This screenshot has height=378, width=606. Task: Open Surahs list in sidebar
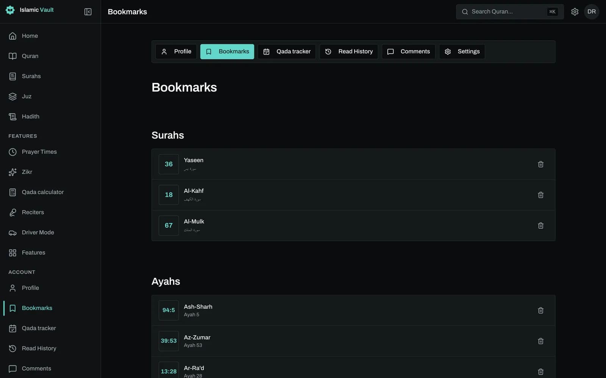point(50,76)
